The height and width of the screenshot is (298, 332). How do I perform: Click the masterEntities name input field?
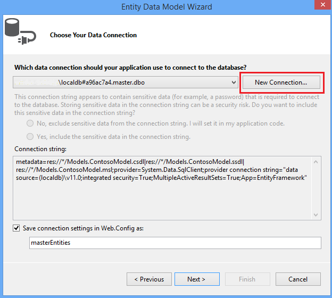(x=175, y=243)
